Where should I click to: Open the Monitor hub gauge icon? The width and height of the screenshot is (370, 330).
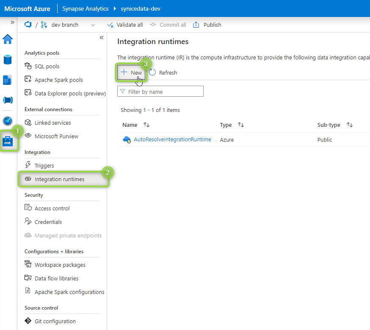[x=8, y=121]
